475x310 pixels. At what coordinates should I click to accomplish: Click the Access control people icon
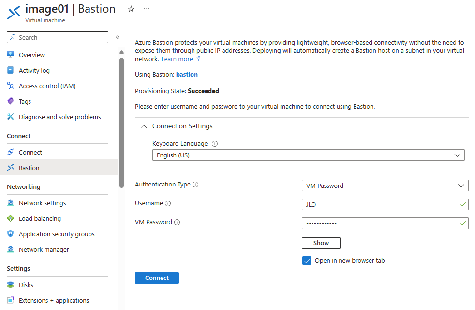point(10,86)
